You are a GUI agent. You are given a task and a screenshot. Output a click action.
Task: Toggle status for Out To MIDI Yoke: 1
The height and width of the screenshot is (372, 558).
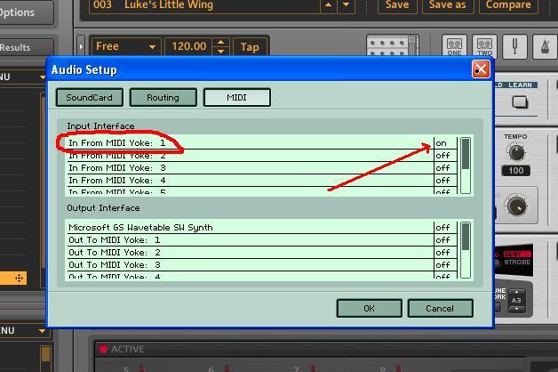[445, 239]
